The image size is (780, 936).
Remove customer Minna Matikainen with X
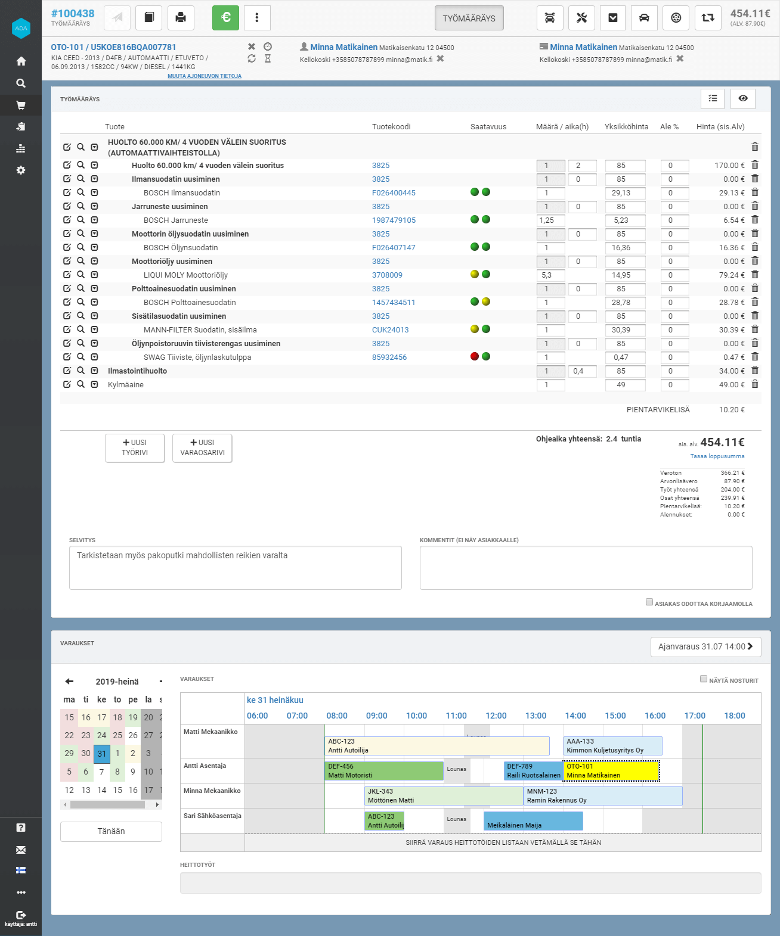click(x=440, y=58)
